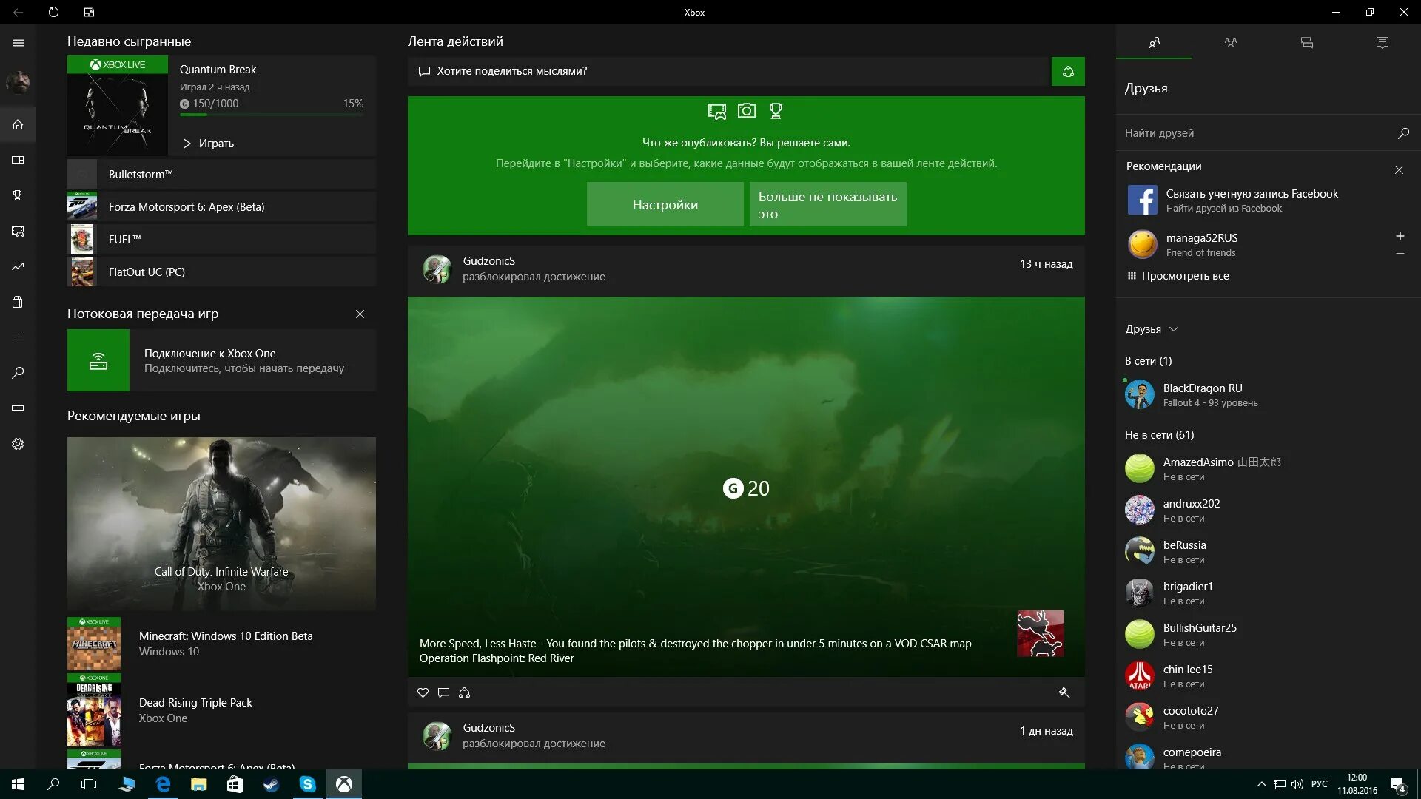Open the Red River game icon in the post
The width and height of the screenshot is (1421, 799).
click(1041, 633)
